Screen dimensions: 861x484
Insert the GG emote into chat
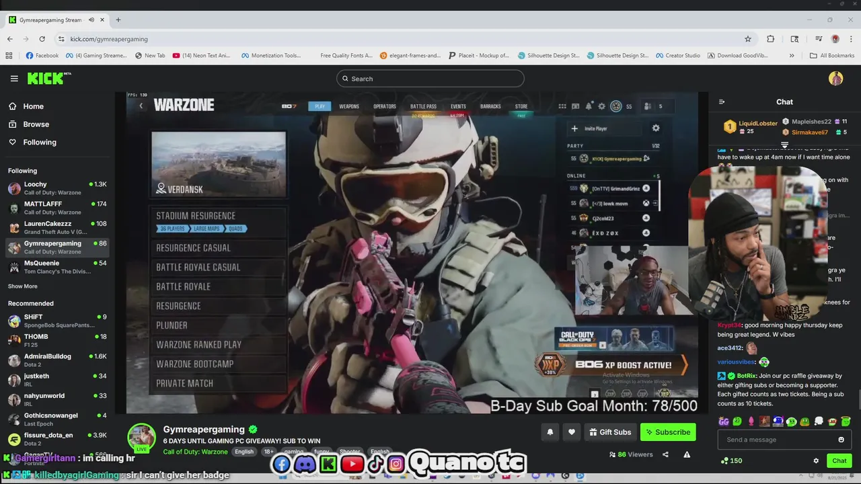coord(724,421)
